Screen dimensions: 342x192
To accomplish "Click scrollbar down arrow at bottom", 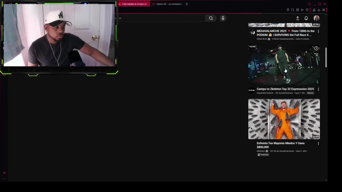I will (326, 180).
